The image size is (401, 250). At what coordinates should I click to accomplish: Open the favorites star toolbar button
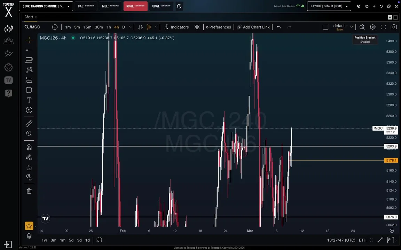click(x=29, y=226)
